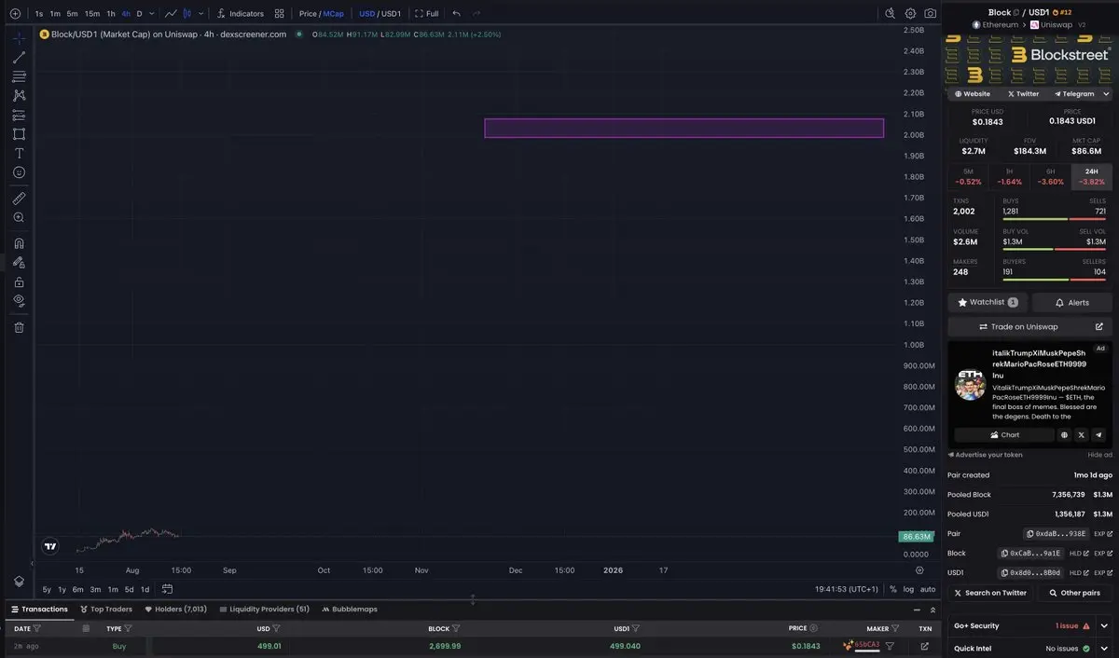Select candlestick chart style
This screenshot has height=658, width=1119.
187,14
